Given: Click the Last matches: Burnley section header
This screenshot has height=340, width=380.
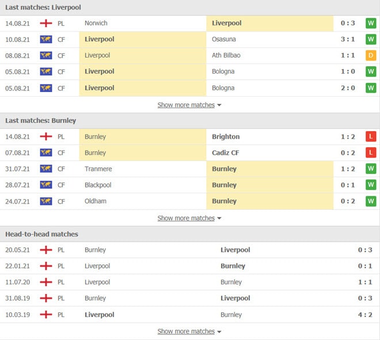Looking at the screenshot, I should click(41, 121).
